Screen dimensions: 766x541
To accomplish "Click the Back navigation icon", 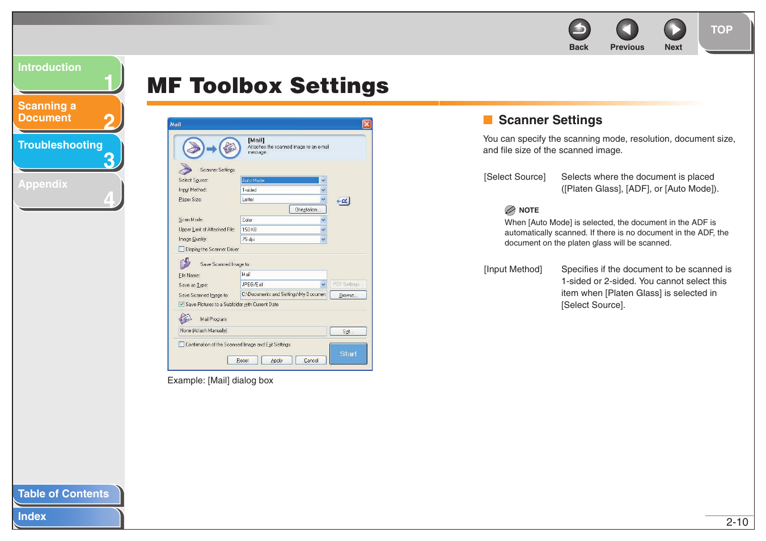I will point(579,29).
